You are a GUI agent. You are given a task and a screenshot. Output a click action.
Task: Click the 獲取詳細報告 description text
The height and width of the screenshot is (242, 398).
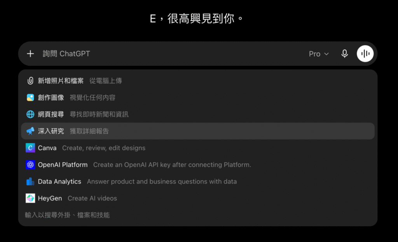[89, 131]
